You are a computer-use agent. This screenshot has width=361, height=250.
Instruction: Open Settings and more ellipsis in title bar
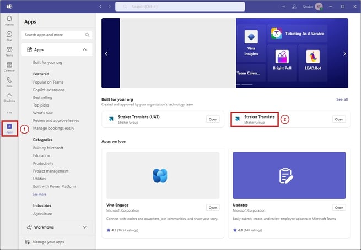pos(283,7)
